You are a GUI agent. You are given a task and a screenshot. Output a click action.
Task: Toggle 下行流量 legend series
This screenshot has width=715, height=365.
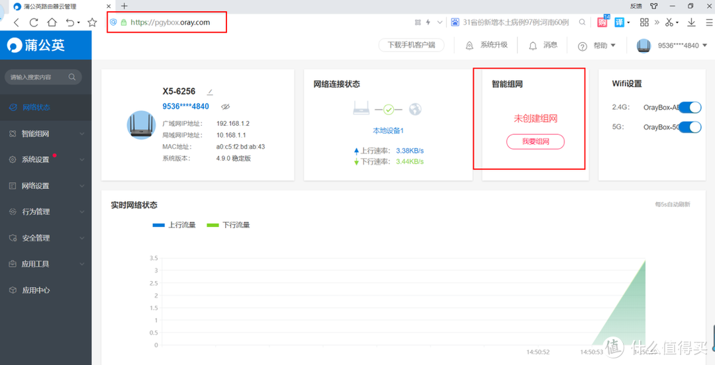click(x=228, y=225)
